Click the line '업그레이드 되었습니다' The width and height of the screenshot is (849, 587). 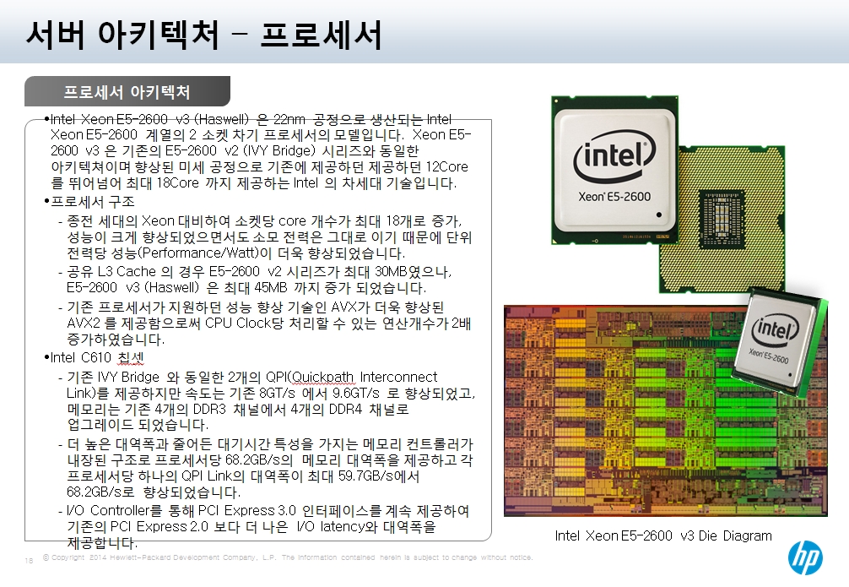pyautogui.click(x=138, y=424)
